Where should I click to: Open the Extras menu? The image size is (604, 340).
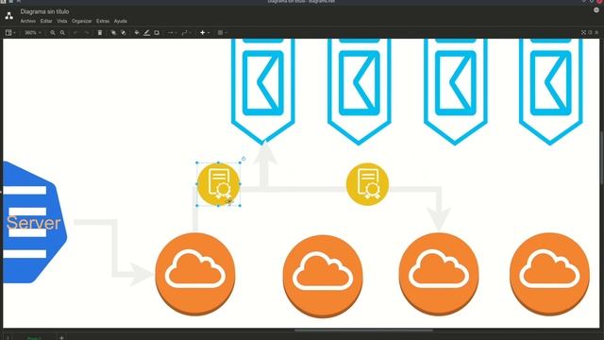103,21
